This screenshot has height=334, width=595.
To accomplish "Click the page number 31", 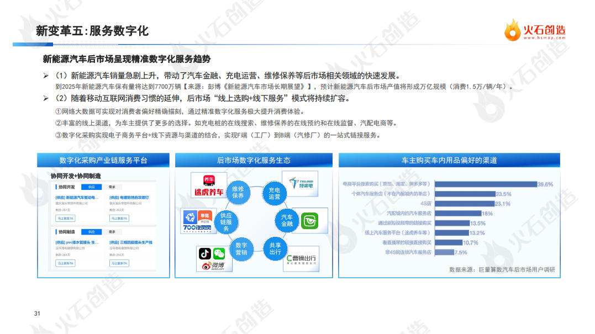I will click(37, 314).
